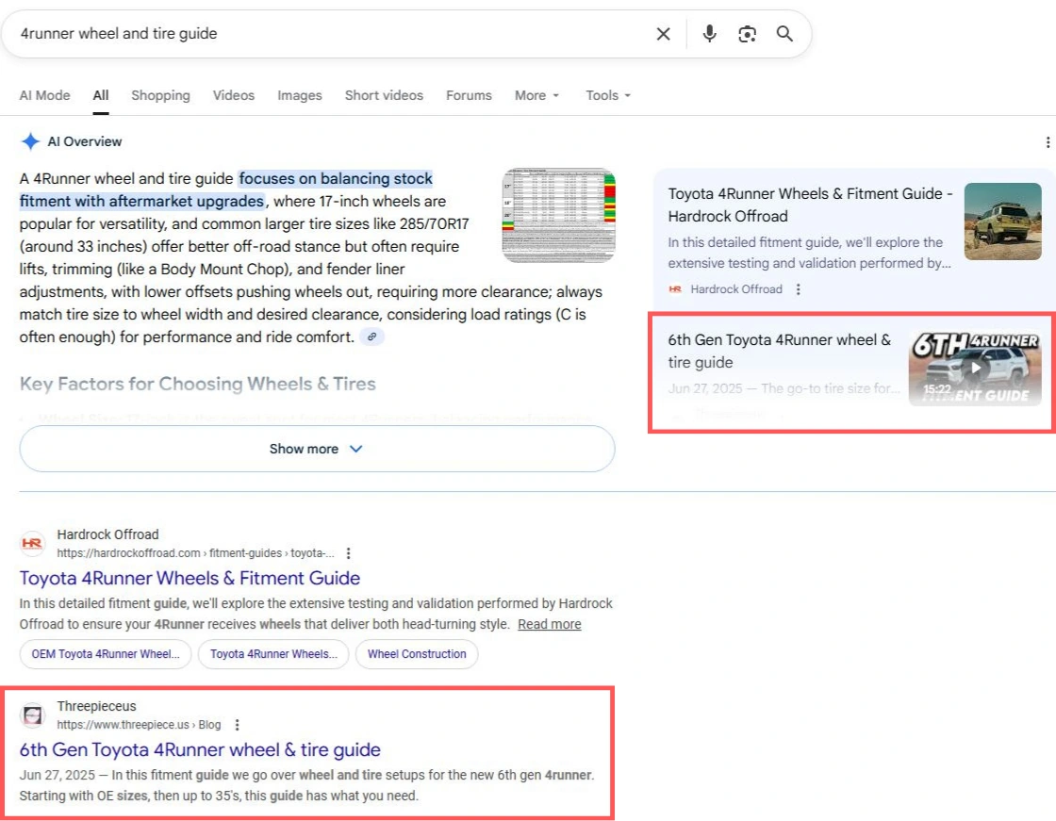Open 'Toyota 4Runner Wheels & Fitment Guide' result title

[190, 578]
